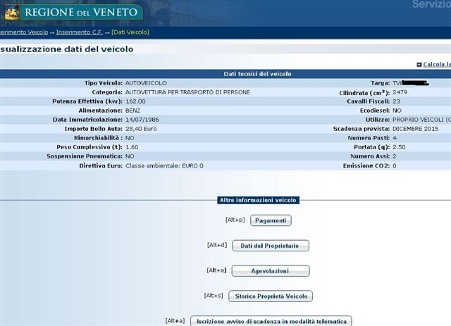
Task: Click the Agevolazioni button
Action: click(270, 270)
